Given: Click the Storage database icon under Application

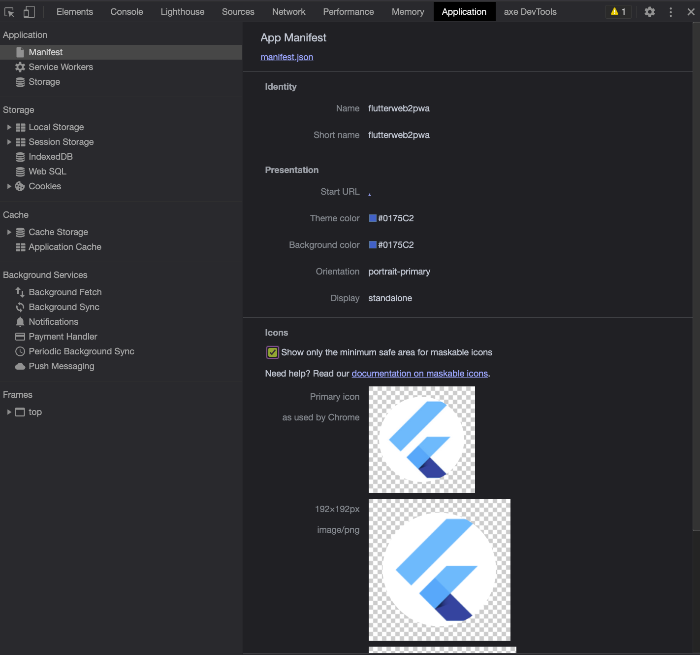Looking at the screenshot, I should point(20,82).
